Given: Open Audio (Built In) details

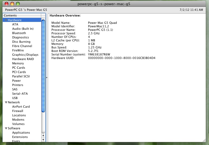Looking at the screenshot, I should 23,29.
